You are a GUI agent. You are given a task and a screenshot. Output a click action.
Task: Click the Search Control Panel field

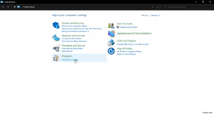[187, 7]
